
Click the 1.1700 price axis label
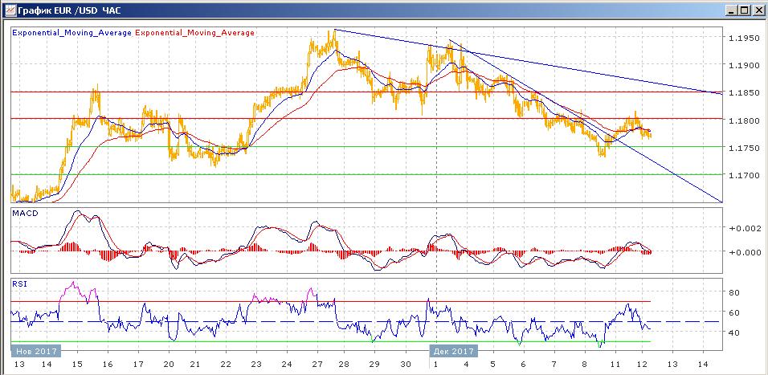pos(743,174)
